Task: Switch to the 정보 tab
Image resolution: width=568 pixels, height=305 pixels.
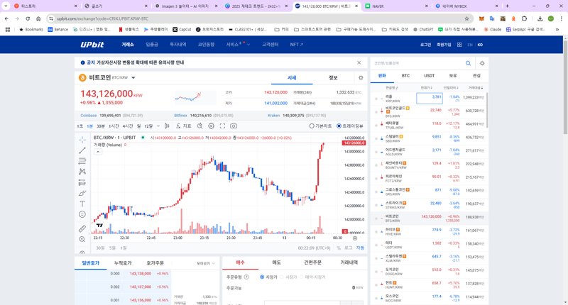Action: (x=333, y=78)
